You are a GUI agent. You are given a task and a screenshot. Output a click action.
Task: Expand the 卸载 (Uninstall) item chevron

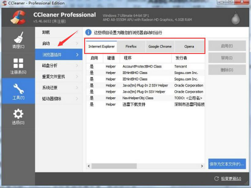(78, 32)
